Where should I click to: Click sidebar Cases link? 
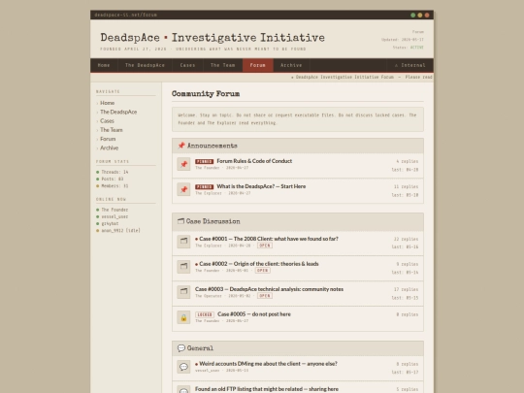pos(108,121)
